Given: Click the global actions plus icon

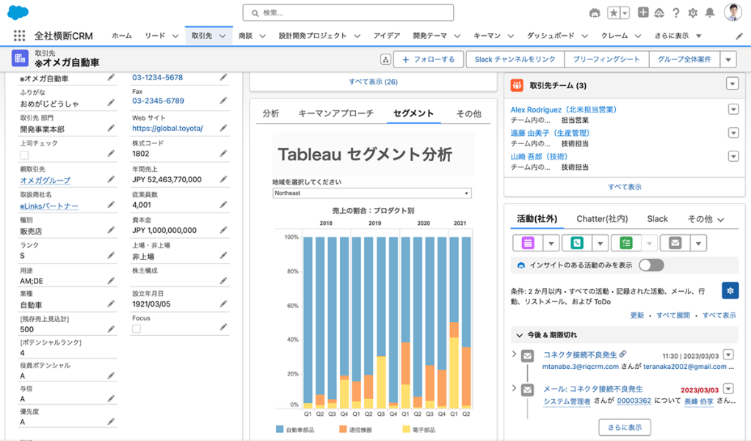Looking at the screenshot, I should click(643, 12).
